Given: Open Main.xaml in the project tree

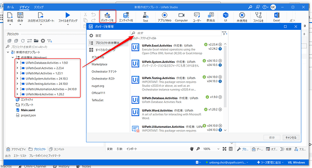Looking at the screenshot, I should coord(28,110).
